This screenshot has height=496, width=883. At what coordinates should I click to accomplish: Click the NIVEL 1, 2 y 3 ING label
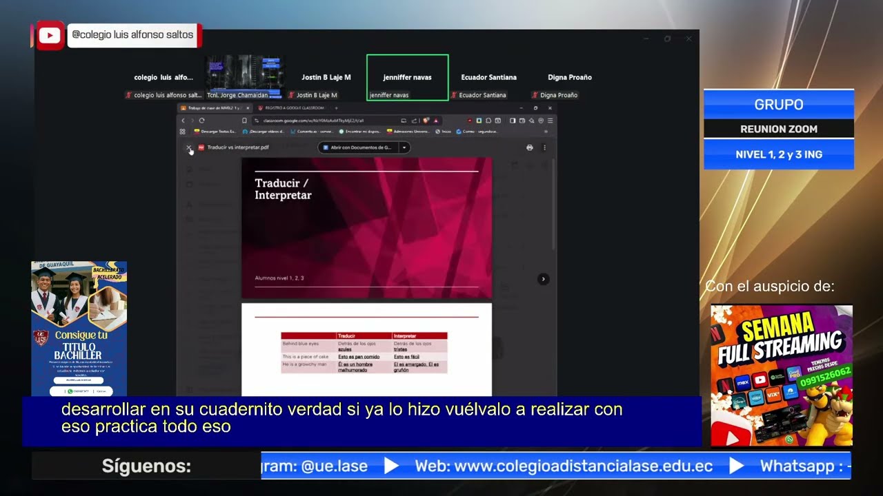(x=779, y=155)
